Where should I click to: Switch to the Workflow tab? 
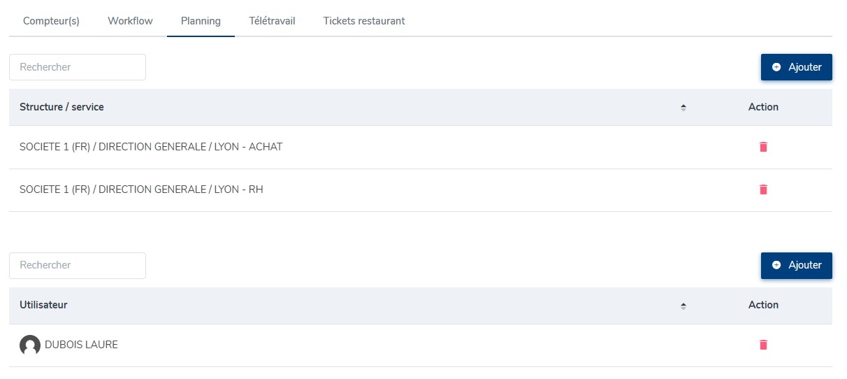click(x=130, y=21)
